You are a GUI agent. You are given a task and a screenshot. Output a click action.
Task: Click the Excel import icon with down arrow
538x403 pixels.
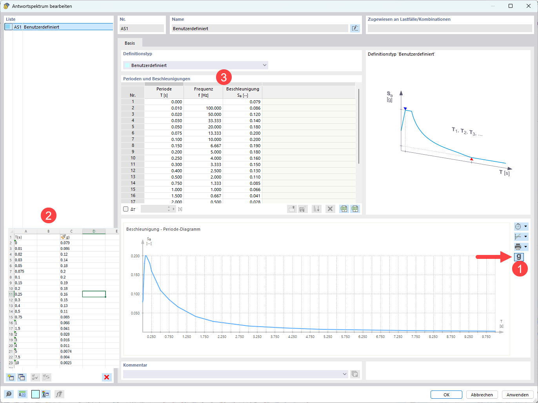pos(344,209)
